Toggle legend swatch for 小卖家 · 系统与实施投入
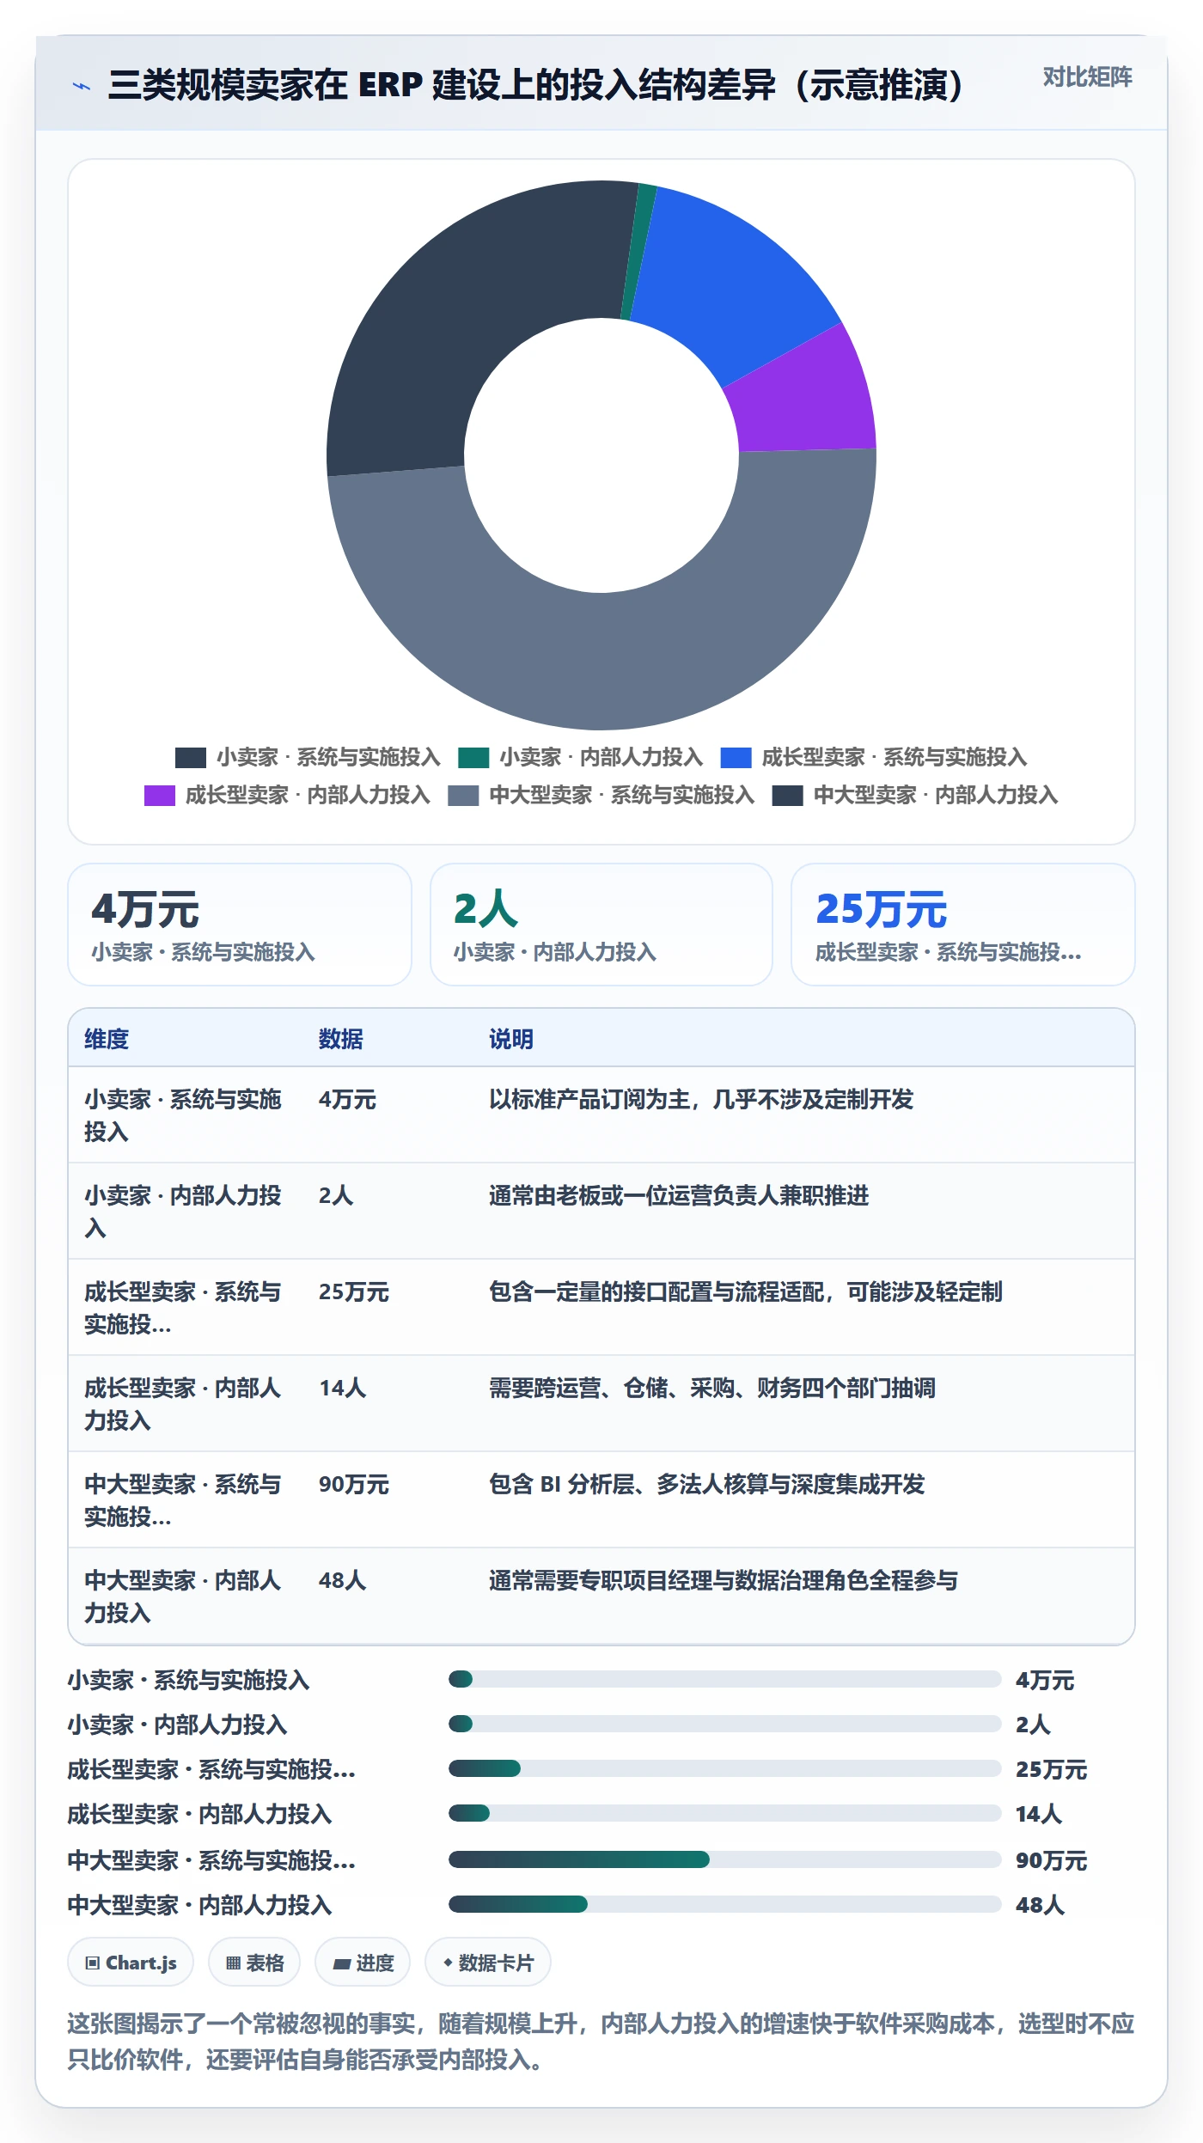Screen dimensions: 1203x2143 pyautogui.click(x=190, y=757)
